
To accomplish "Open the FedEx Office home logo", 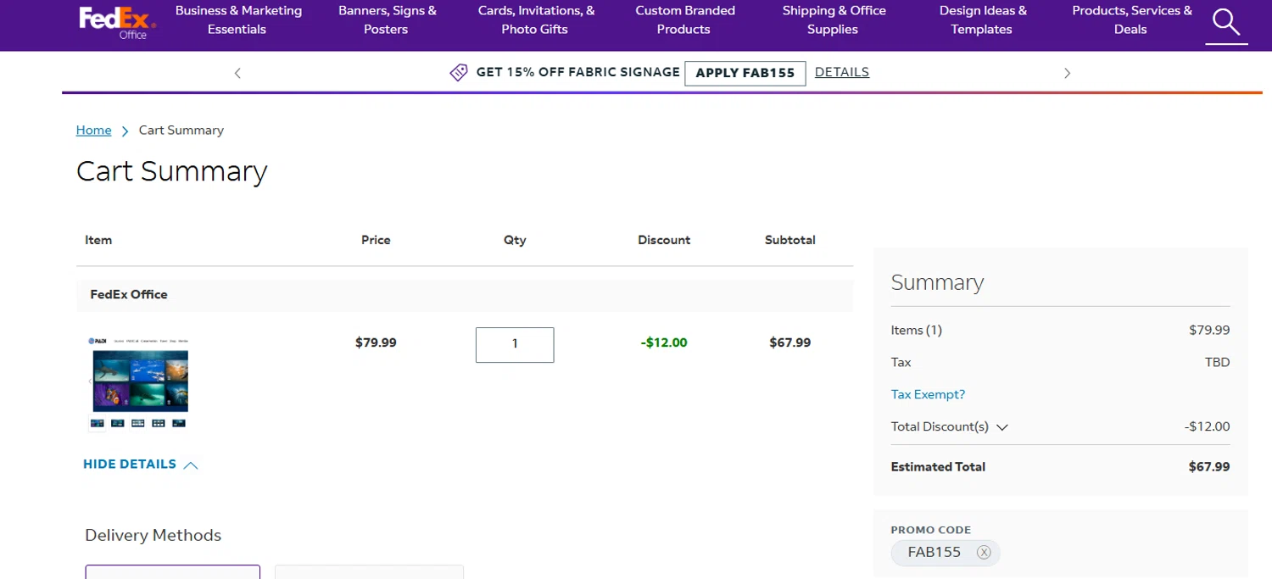I will [118, 23].
